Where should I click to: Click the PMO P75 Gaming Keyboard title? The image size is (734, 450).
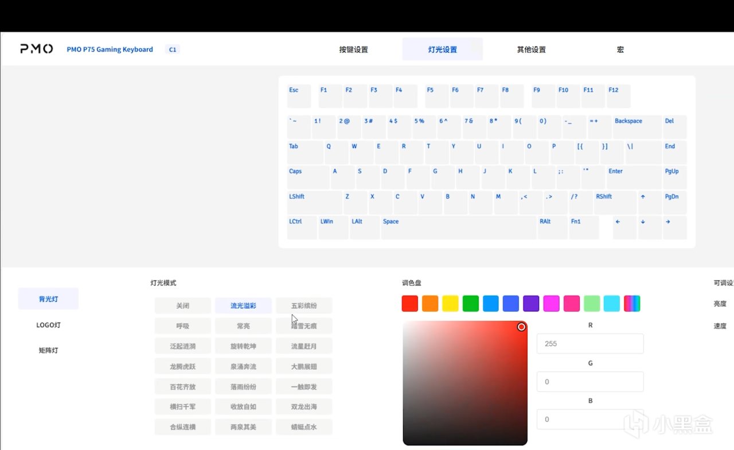tap(110, 49)
